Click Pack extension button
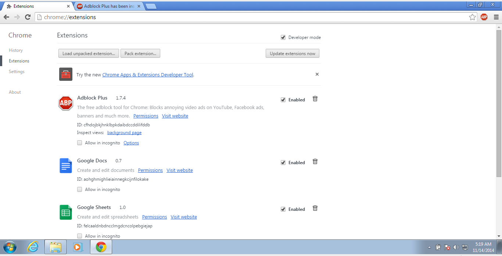This screenshot has width=502, height=256. [x=140, y=54]
